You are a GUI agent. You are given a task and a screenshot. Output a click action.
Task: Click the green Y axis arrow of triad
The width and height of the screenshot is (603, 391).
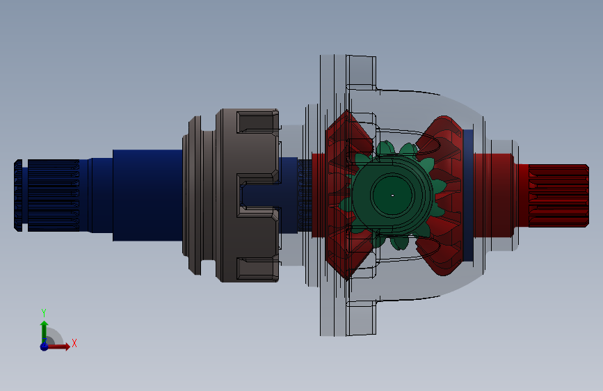click(45, 331)
